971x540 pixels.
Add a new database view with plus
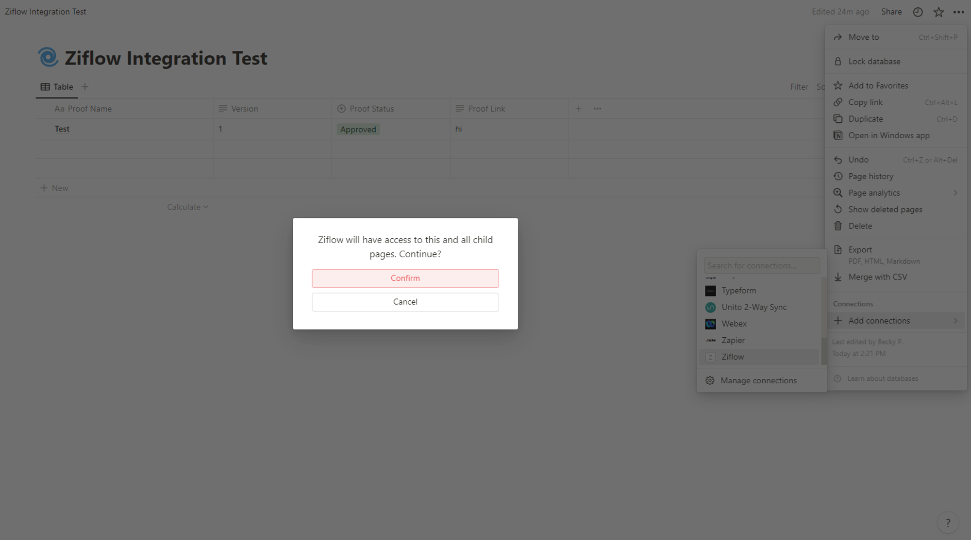tap(85, 87)
